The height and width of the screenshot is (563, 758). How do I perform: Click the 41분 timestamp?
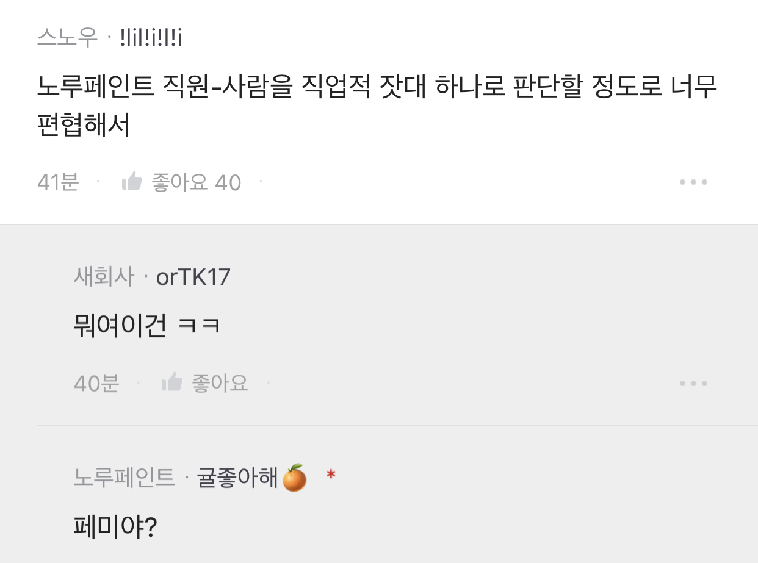click(57, 181)
